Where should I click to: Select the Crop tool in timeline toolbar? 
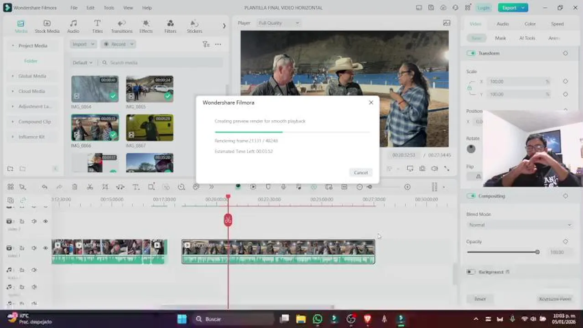[x=105, y=187]
